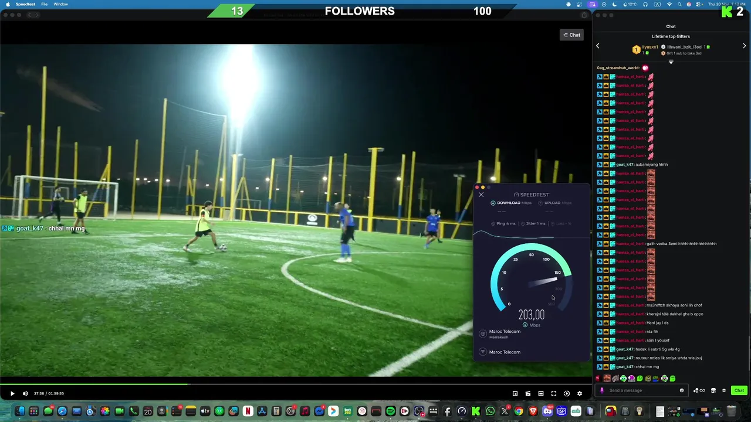The image size is (751, 422).
Task: Play the paused video
Action: pyautogui.click(x=12, y=393)
